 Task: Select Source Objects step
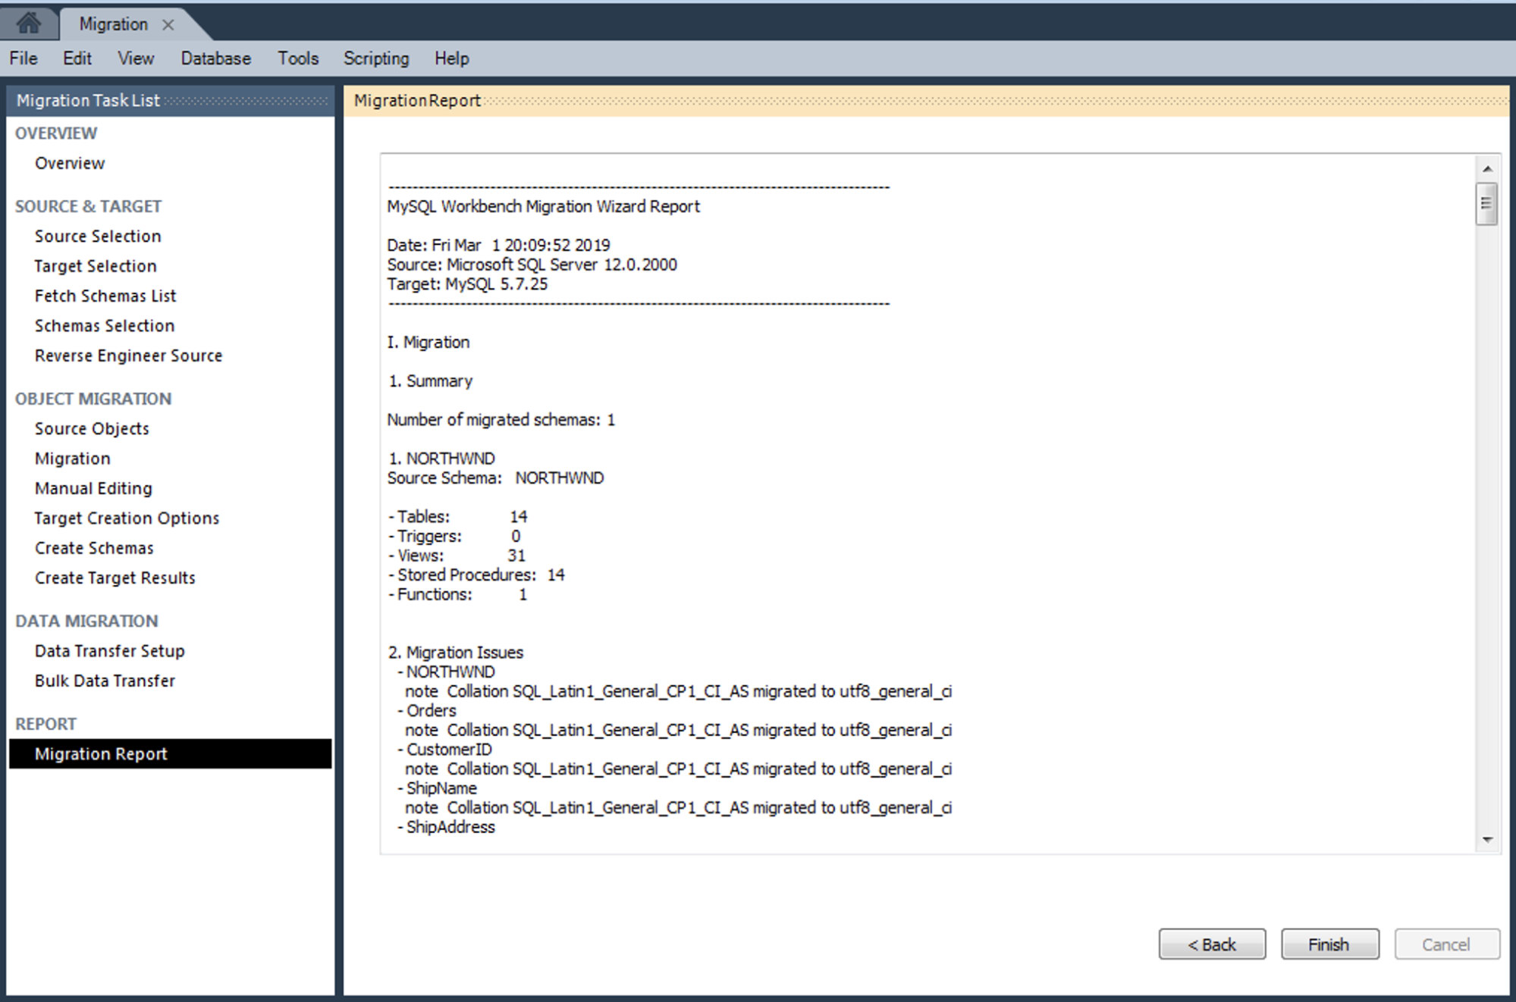click(92, 428)
